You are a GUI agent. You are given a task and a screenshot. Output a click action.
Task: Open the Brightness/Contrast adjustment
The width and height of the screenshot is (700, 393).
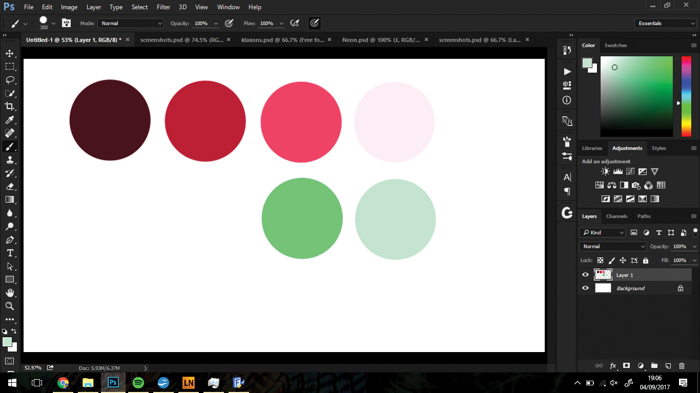pyautogui.click(x=605, y=172)
